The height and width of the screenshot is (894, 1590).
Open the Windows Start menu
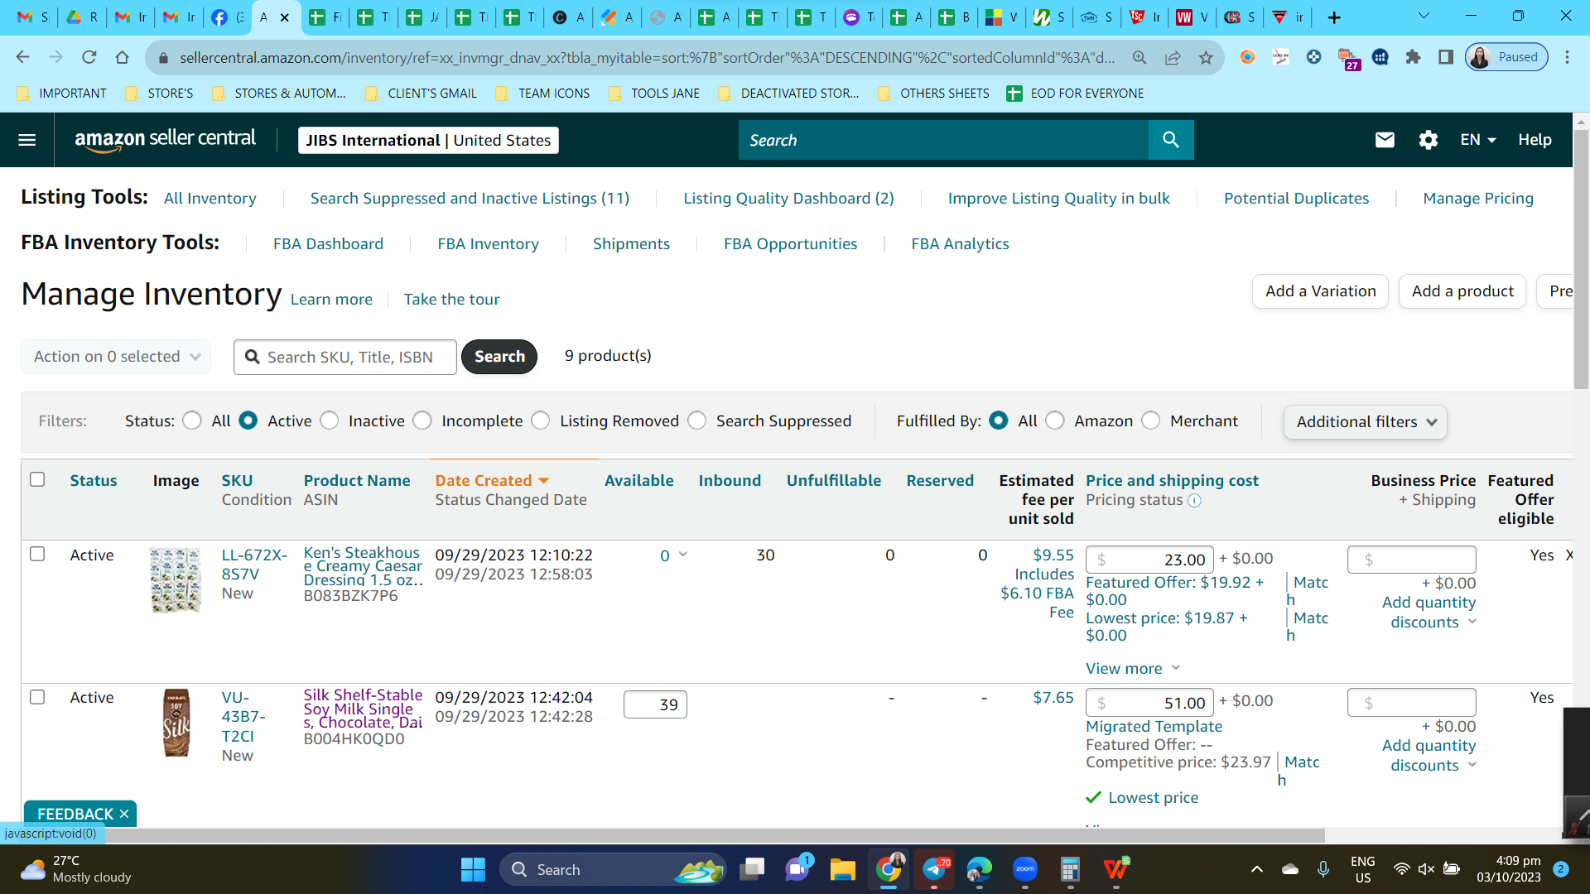(x=473, y=869)
